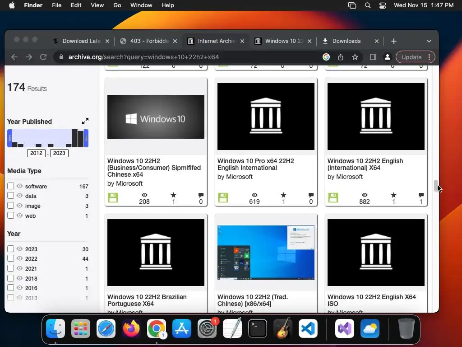Expand the Year Published histogram

coord(85,121)
